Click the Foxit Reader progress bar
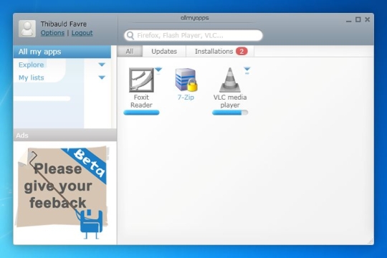387x258 pixels. click(x=141, y=113)
